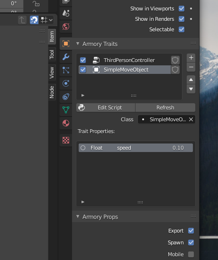Expand the traits list filter triangle
The image size is (218, 260).
point(83,95)
